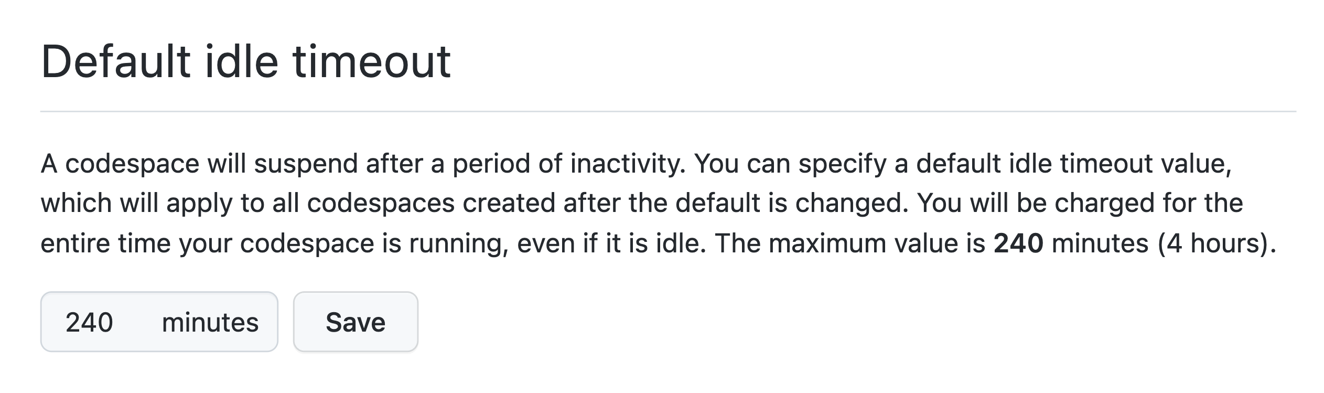The image size is (1324, 393).
Task: Click the divider line under the heading
Action: pos(669,111)
